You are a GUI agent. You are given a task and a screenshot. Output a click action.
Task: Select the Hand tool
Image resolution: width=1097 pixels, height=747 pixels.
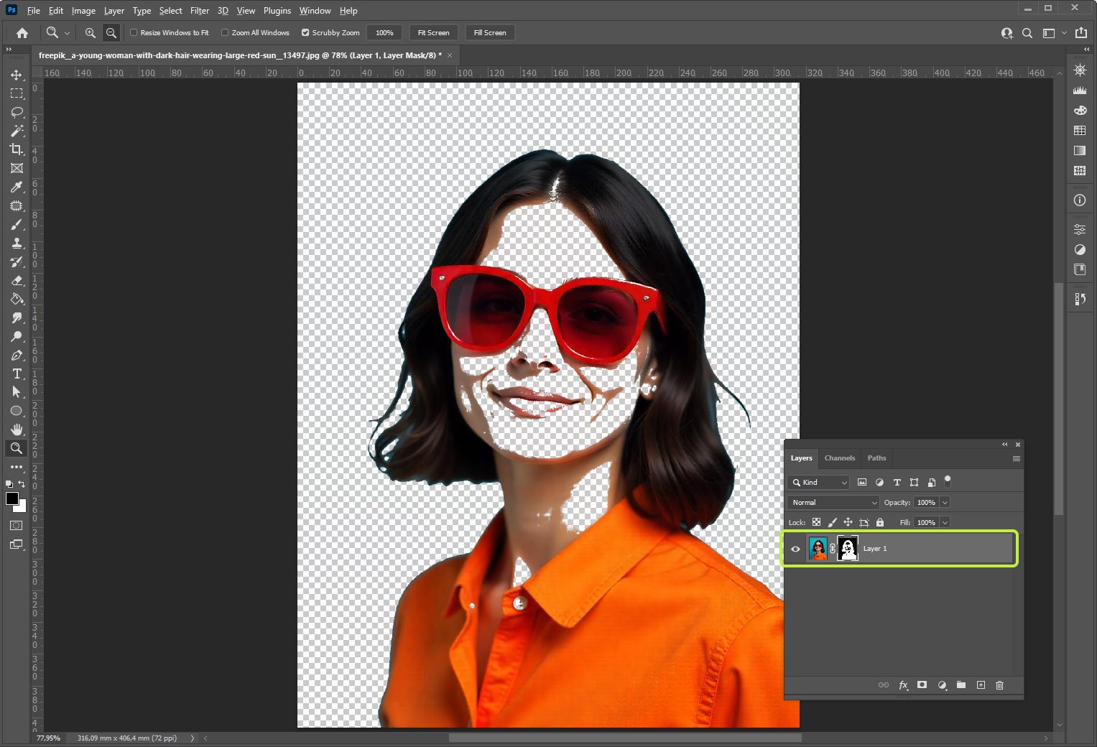pos(17,430)
